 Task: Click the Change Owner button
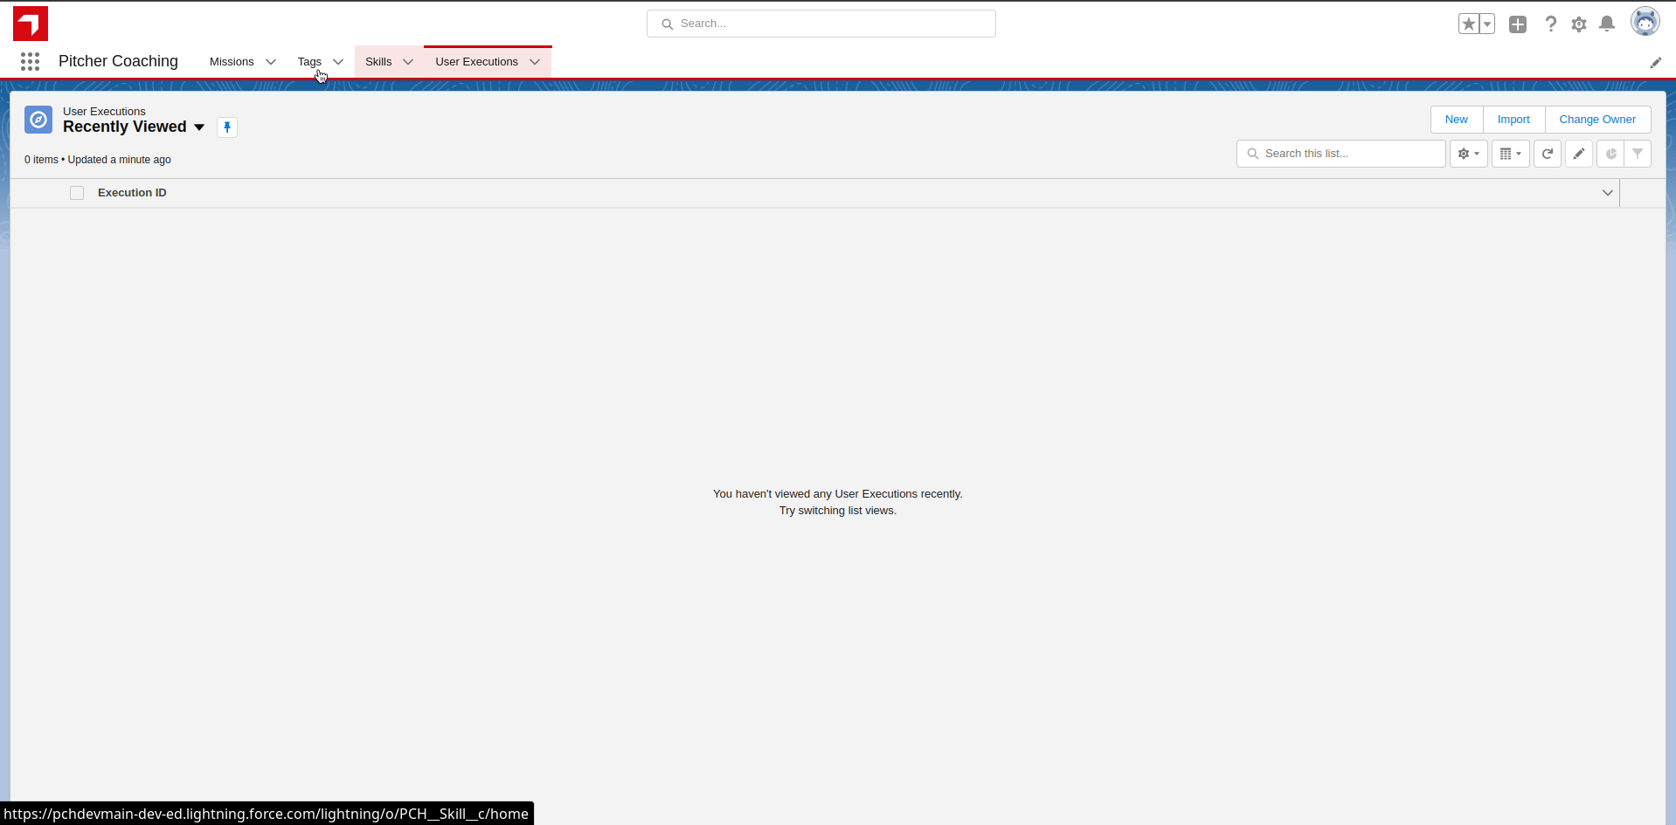[1596, 120]
